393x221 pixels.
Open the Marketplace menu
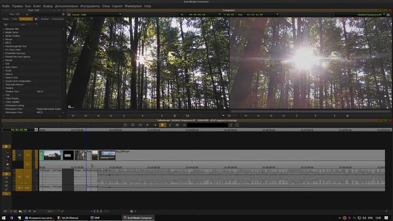[x=133, y=6]
